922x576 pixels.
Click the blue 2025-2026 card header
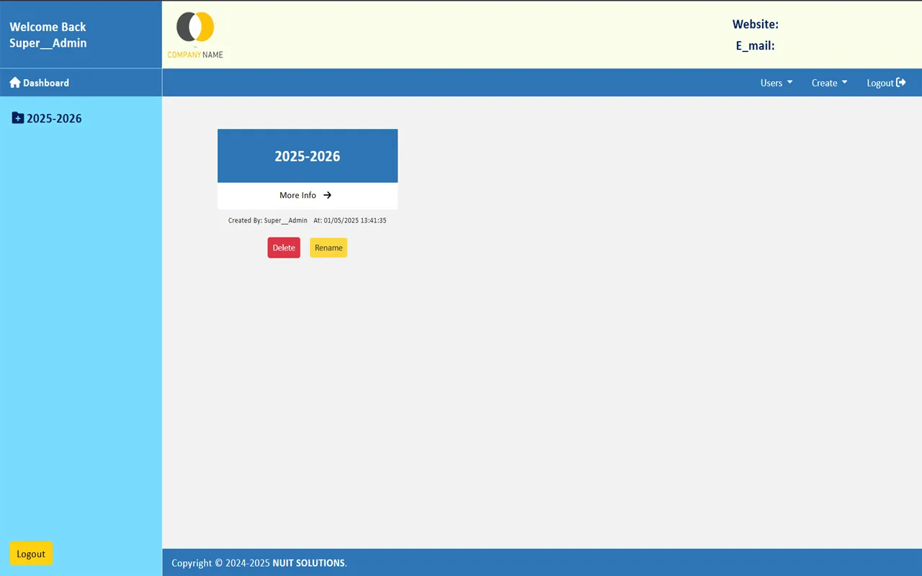click(308, 156)
